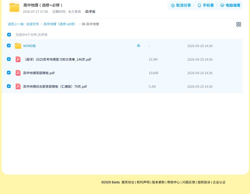Click 问题反馈 footer link
The height and width of the screenshot is (194, 250).
189,182
